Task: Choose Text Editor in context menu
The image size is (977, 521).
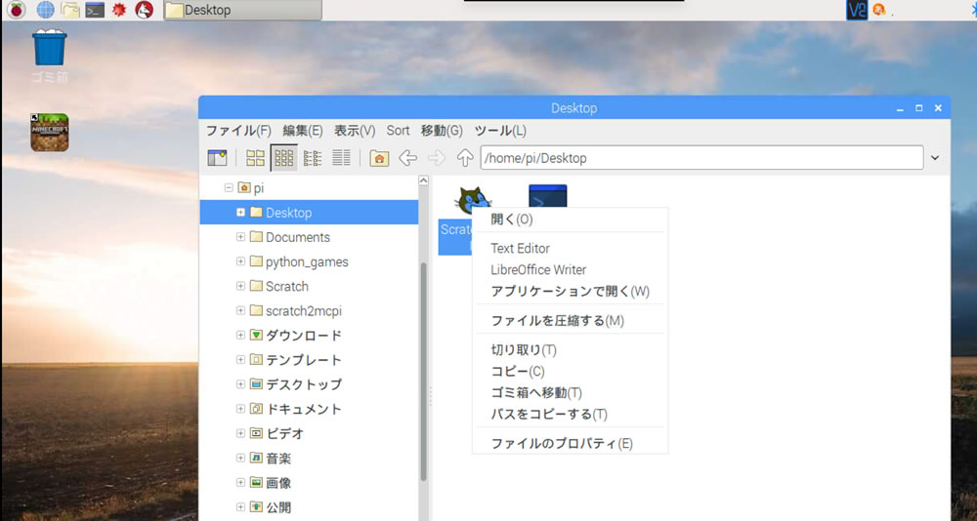Action: pos(520,248)
